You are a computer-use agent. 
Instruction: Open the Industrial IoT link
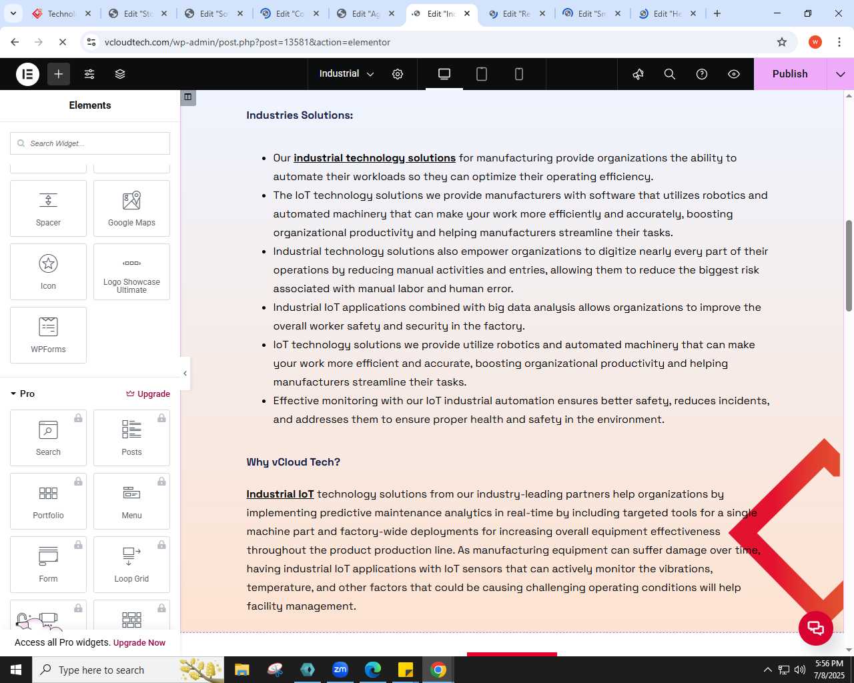[280, 494]
